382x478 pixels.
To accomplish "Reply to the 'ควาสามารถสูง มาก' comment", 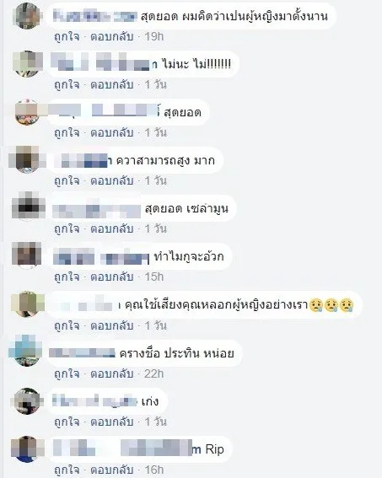I will pyautogui.click(x=112, y=180).
